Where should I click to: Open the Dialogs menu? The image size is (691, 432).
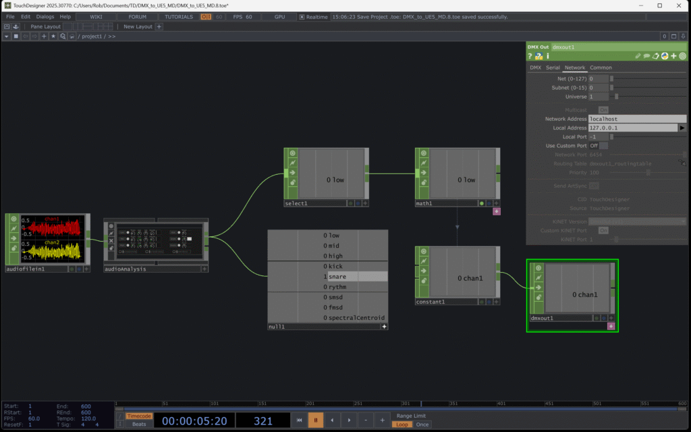[x=45, y=17]
